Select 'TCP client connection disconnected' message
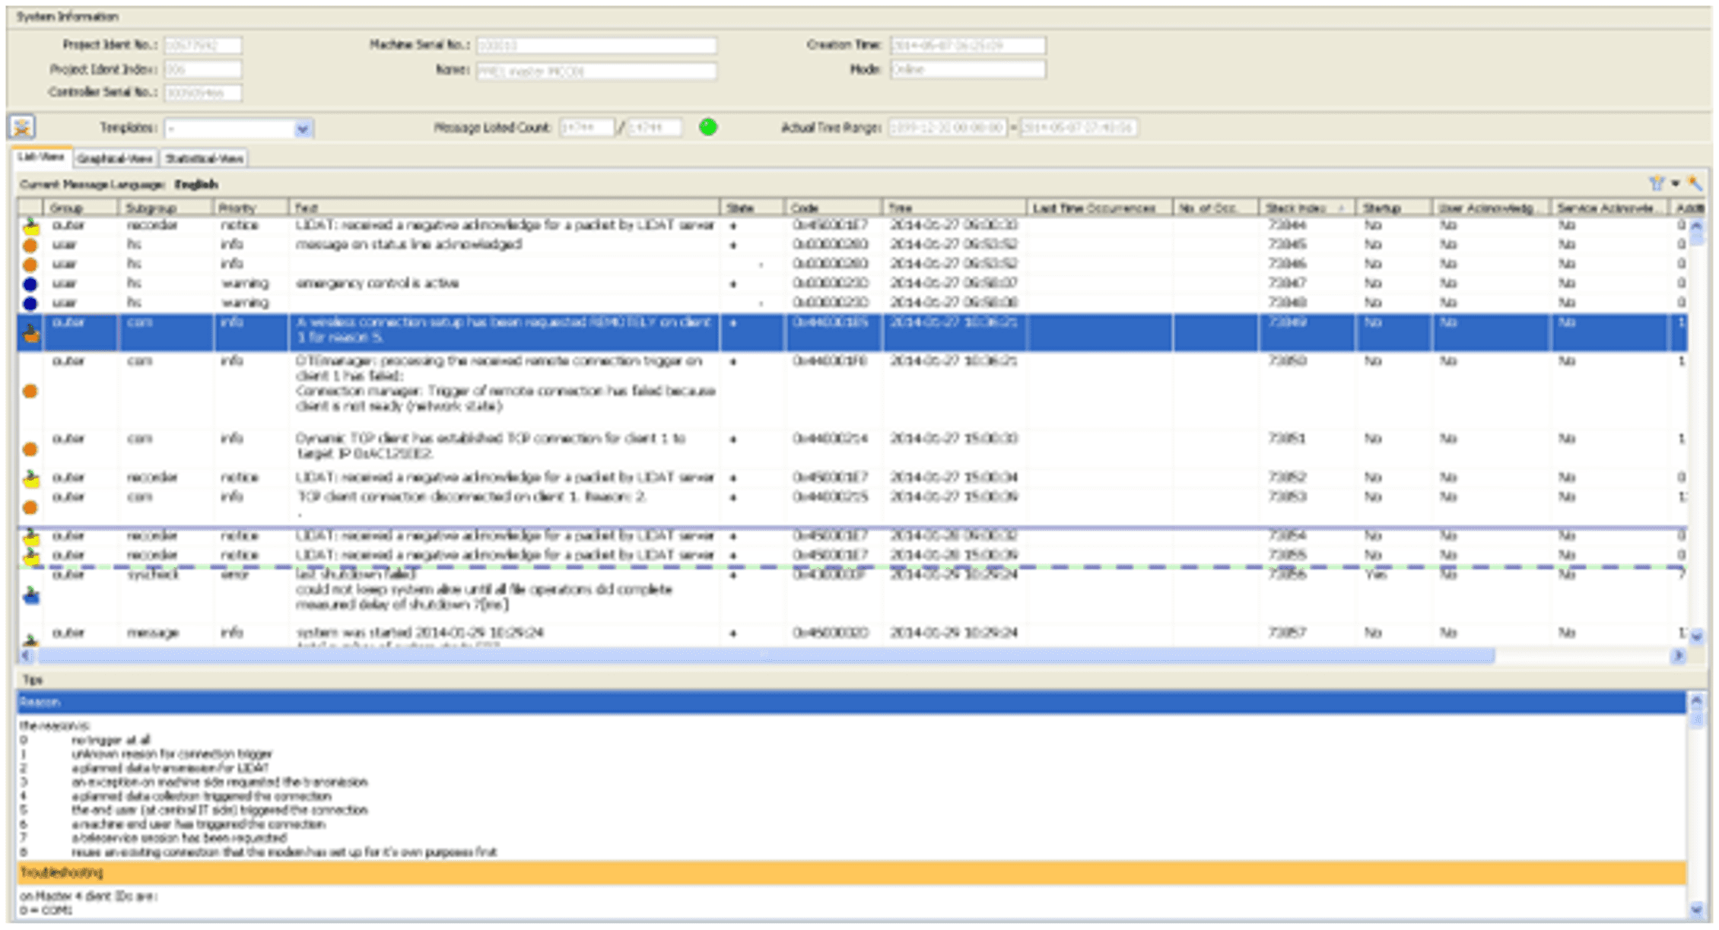The height and width of the screenshot is (930, 1719). pos(472,497)
